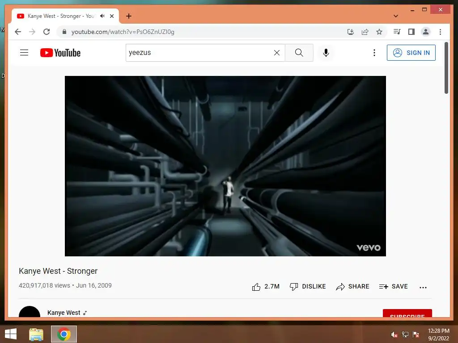
Task: View site info via padlock icon
Action: pos(64,32)
